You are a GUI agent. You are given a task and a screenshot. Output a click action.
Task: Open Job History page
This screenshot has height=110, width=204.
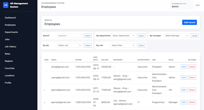(x=10, y=47)
